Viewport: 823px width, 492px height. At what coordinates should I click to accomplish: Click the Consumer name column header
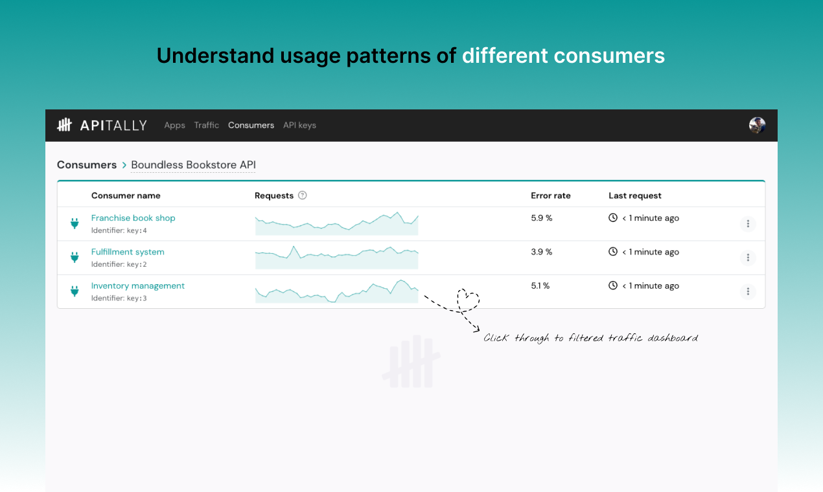126,196
